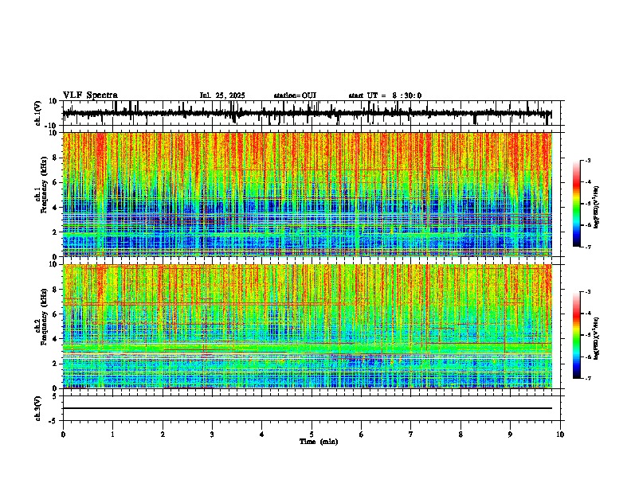Click time axis tick label "0"
The height and width of the screenshot is (487, 631).
click(x=63, y=434)
